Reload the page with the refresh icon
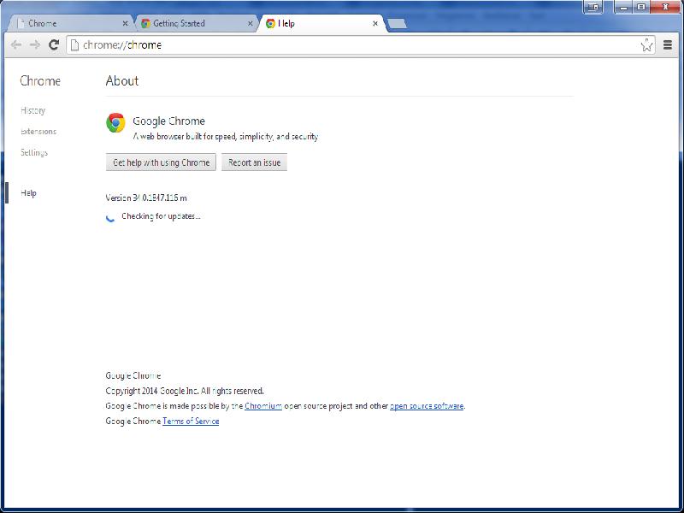This screenshot has height=513, width=684. coord(54,44)
